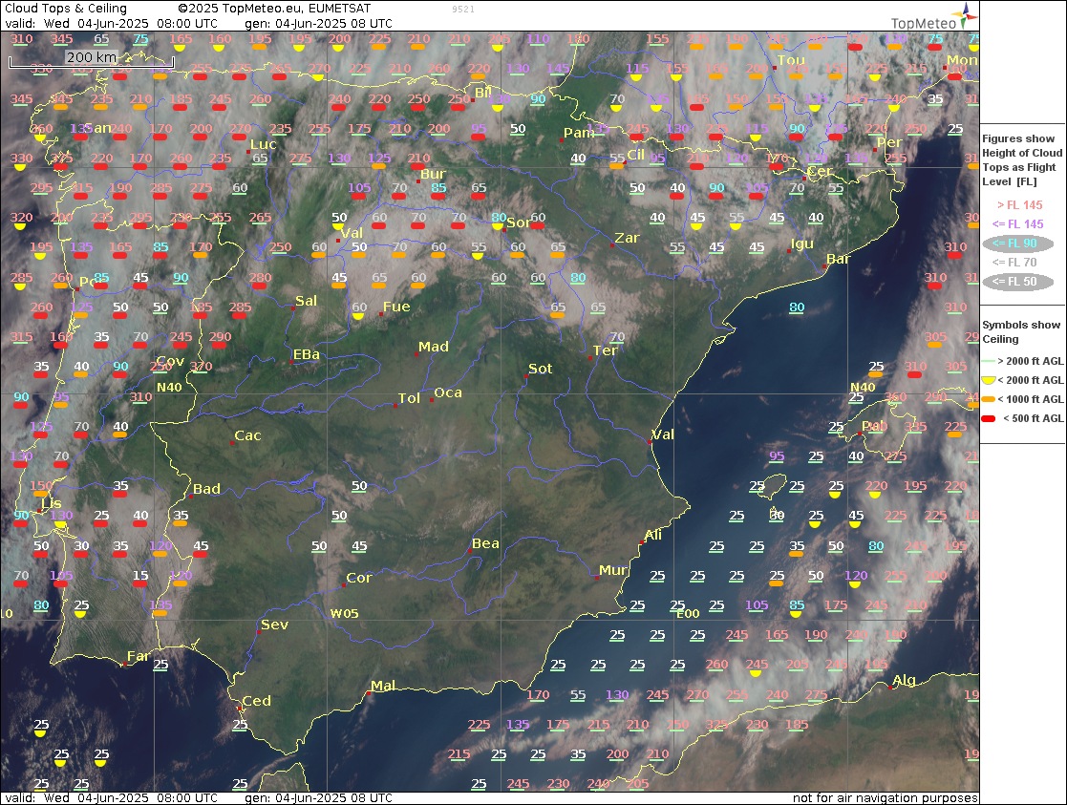The width and height of the screenshot is (1067, 805).
Task: Click the '<= FL 145' purple legend entry
Action: (1017, 223)
